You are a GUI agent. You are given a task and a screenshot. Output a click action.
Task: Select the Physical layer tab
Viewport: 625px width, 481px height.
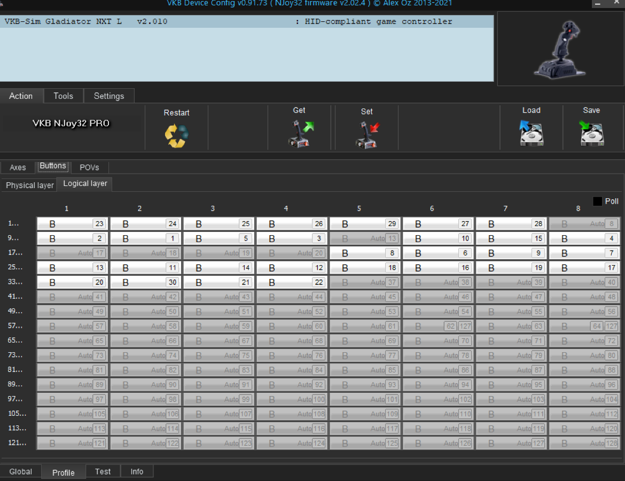click(x=29, y=185)
